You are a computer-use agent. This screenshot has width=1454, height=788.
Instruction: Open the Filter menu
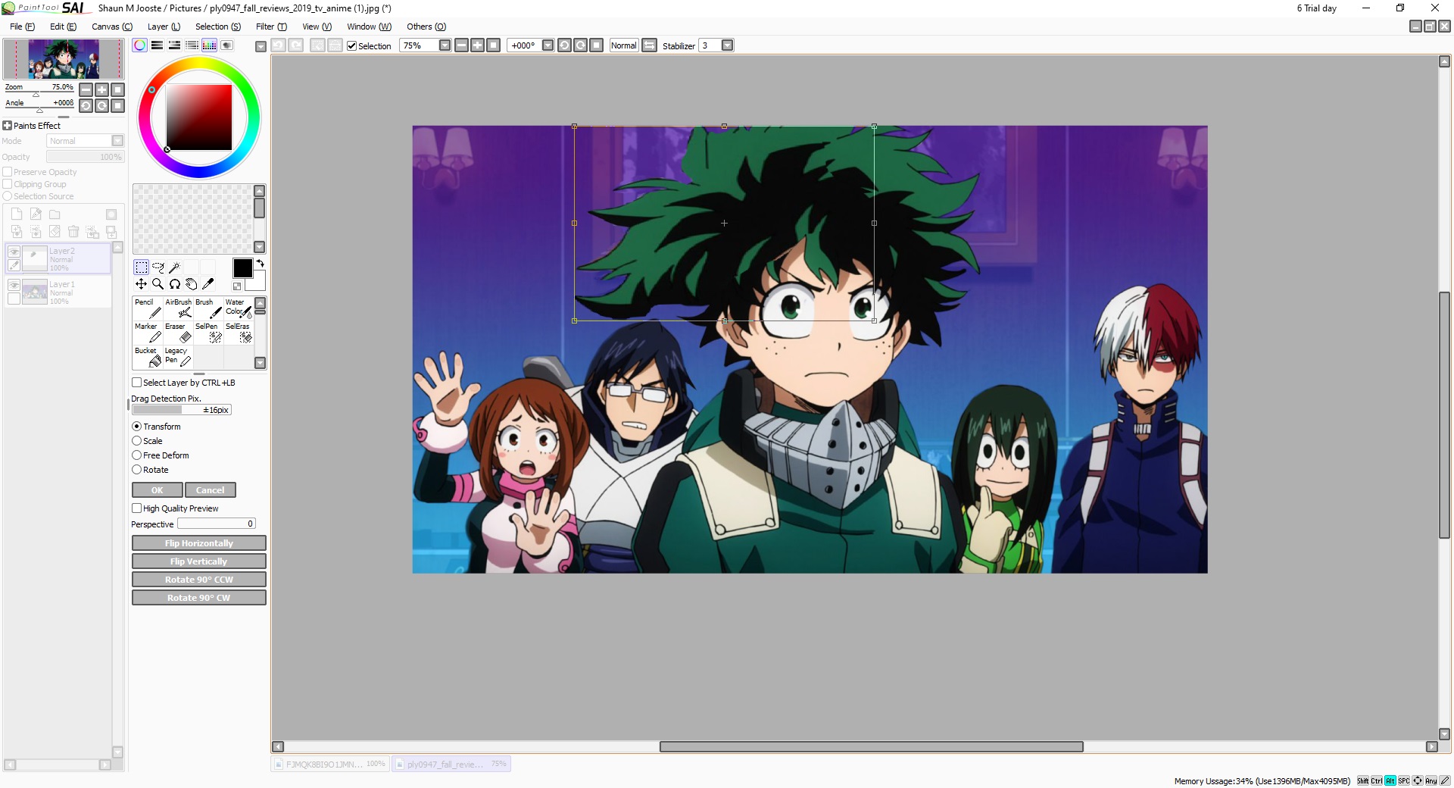click(271, 27)
